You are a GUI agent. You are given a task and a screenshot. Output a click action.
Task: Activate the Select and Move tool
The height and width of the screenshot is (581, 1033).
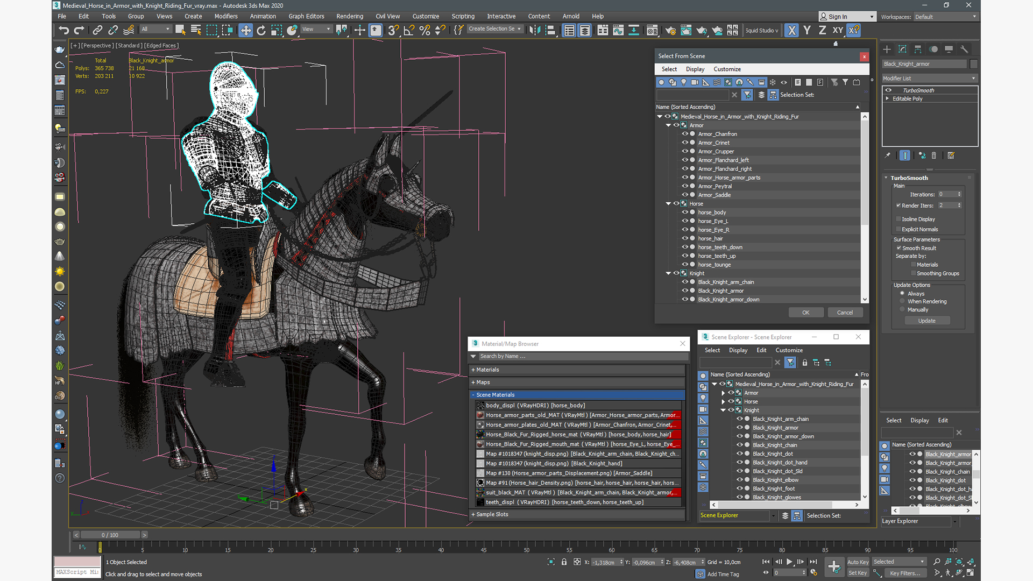coord(245,30)
